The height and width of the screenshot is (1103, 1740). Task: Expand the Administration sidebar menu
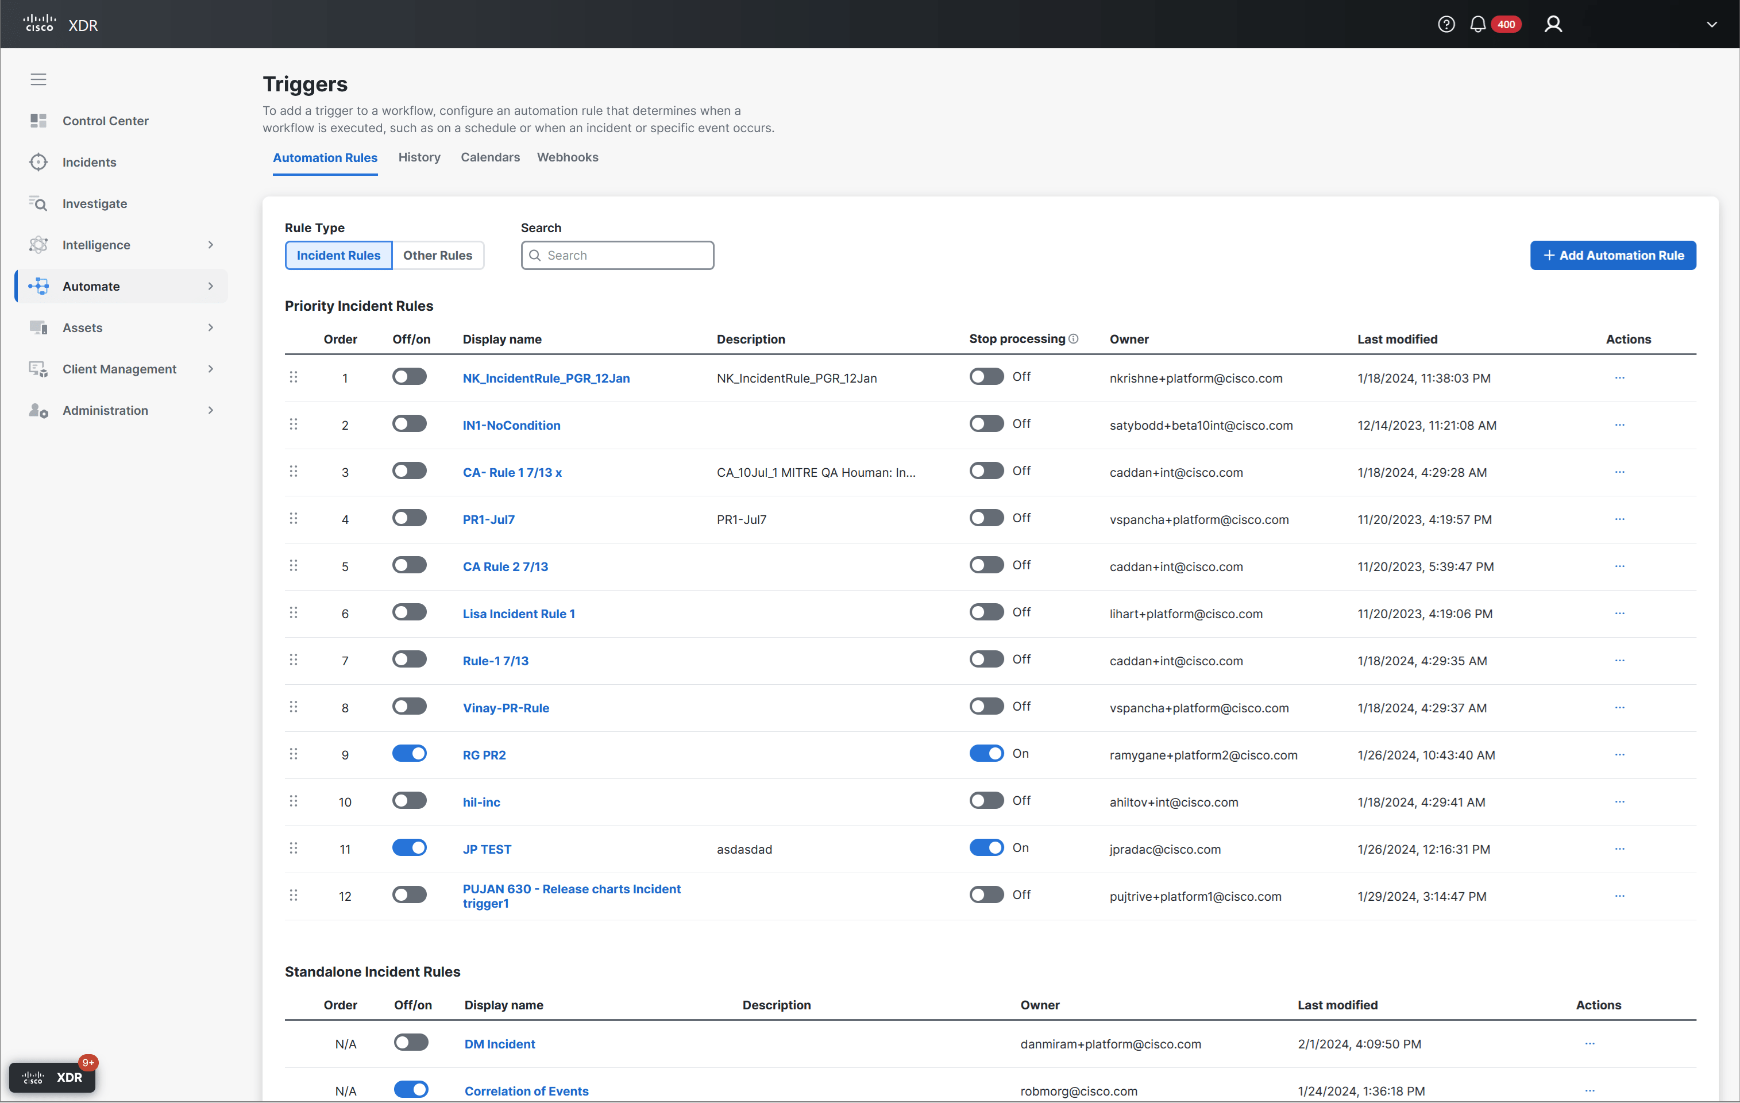210,411
